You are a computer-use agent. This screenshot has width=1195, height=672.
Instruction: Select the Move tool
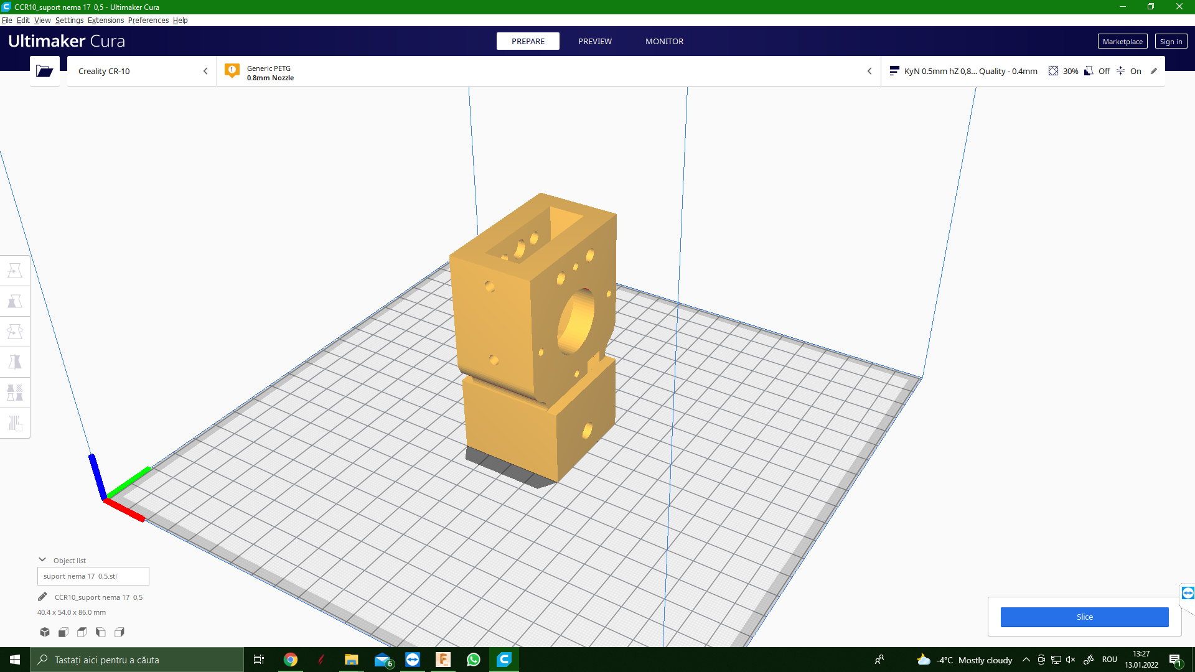coord(15,271)
